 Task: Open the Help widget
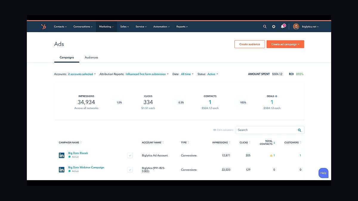tap(323, 173)
